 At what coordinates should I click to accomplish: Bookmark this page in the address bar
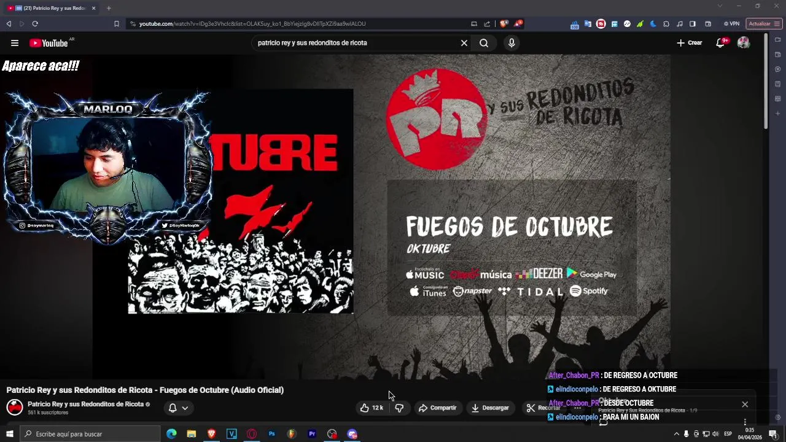tap(117, 24)
